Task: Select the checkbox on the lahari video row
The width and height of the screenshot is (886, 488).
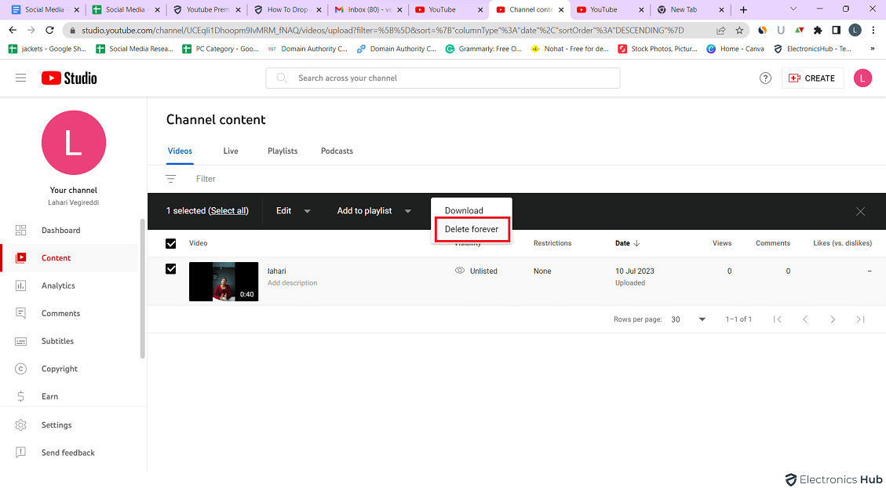Action: pyautogui.click(x=170, y=268)
